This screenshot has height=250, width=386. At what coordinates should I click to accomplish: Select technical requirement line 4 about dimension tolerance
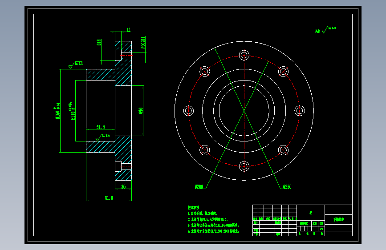[213, 231]
